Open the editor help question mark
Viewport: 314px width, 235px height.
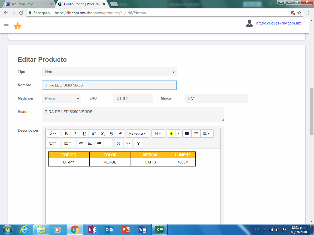(138, 143)
